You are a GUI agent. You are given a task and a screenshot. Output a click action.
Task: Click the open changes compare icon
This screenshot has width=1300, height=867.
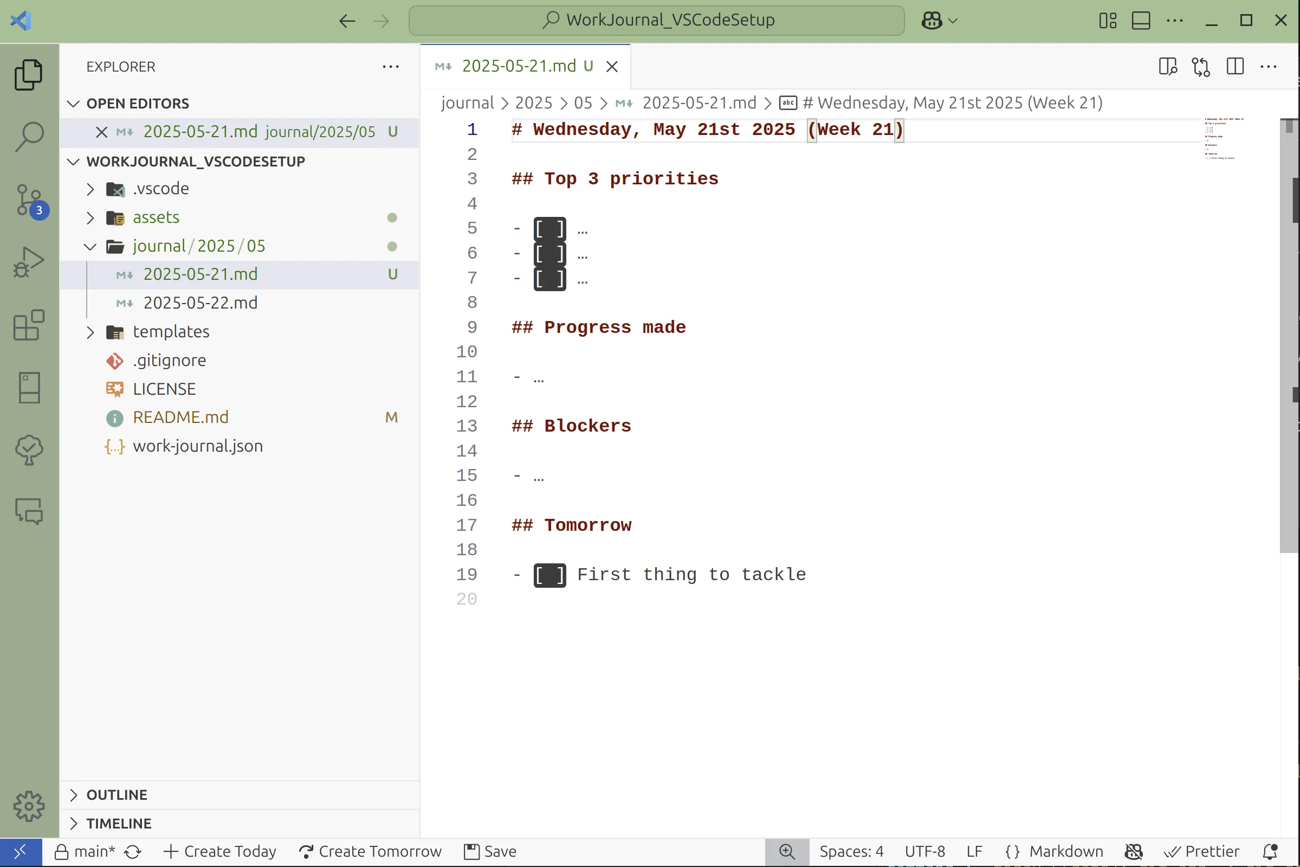click(x=1201, y=67)
